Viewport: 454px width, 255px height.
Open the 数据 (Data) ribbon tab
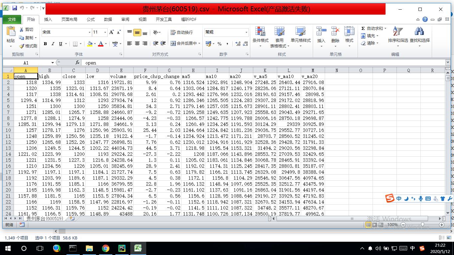[108, 20]
